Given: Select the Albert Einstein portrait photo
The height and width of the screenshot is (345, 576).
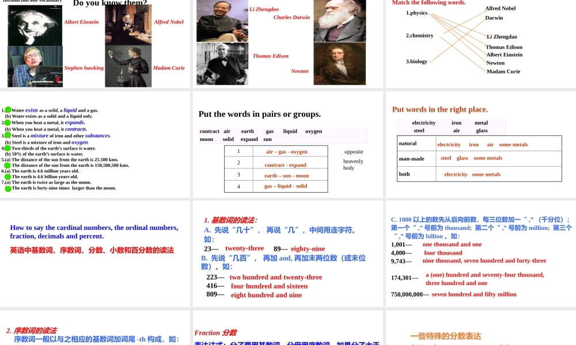Looking at the screenshot, I should (35, 25).
